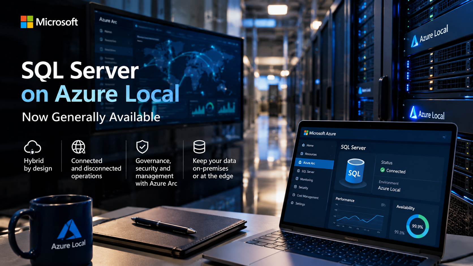
Task: Click 'Keep your data on-premises' caption
Action: click(214, 168)
